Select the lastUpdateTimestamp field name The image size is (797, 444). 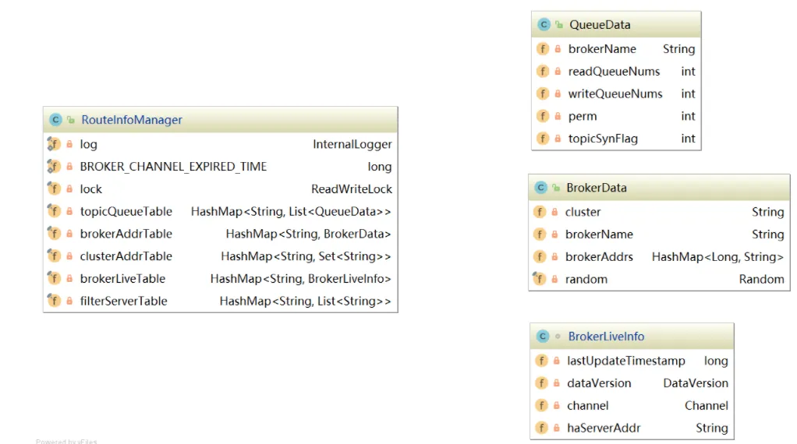pyautogui.click(x=626, y=361)
